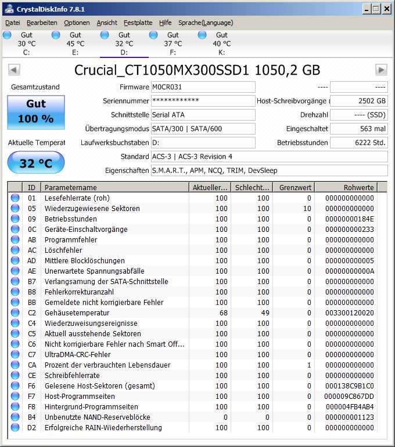This screenshot has height=447, width=395.
Task: Click the Eingeschaltet value 563 mal
Action: (359, 129)
